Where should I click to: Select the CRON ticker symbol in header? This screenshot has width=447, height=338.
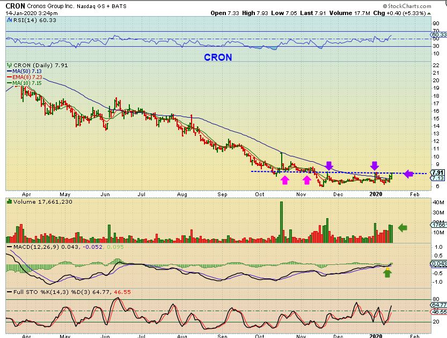point(16,6)
